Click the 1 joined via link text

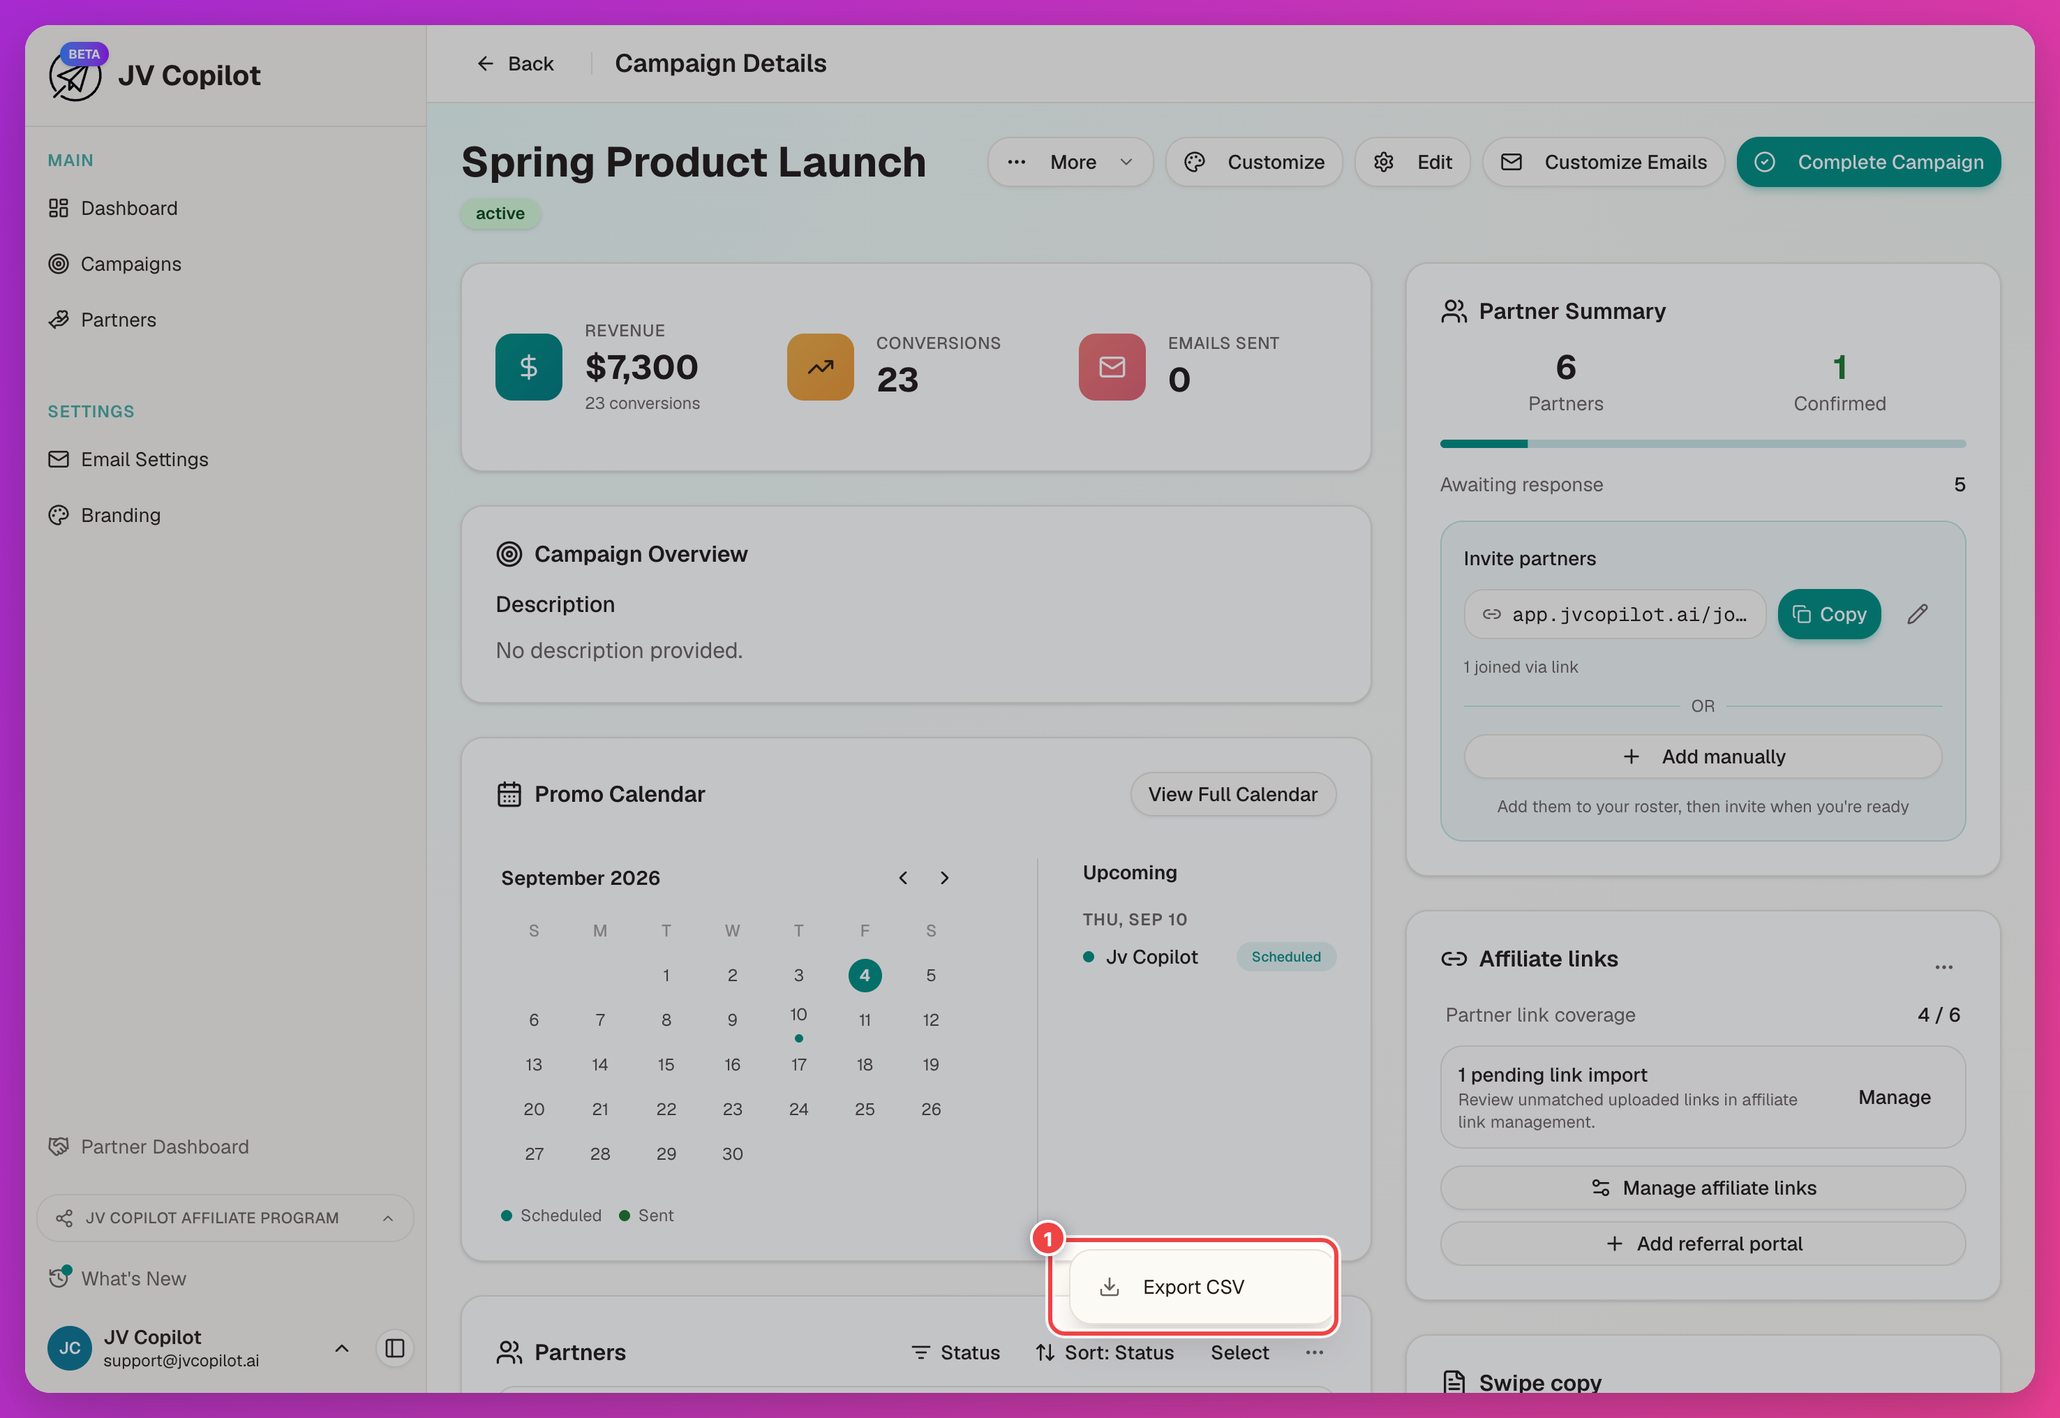pyautogui.click(x=1521, y=667)
